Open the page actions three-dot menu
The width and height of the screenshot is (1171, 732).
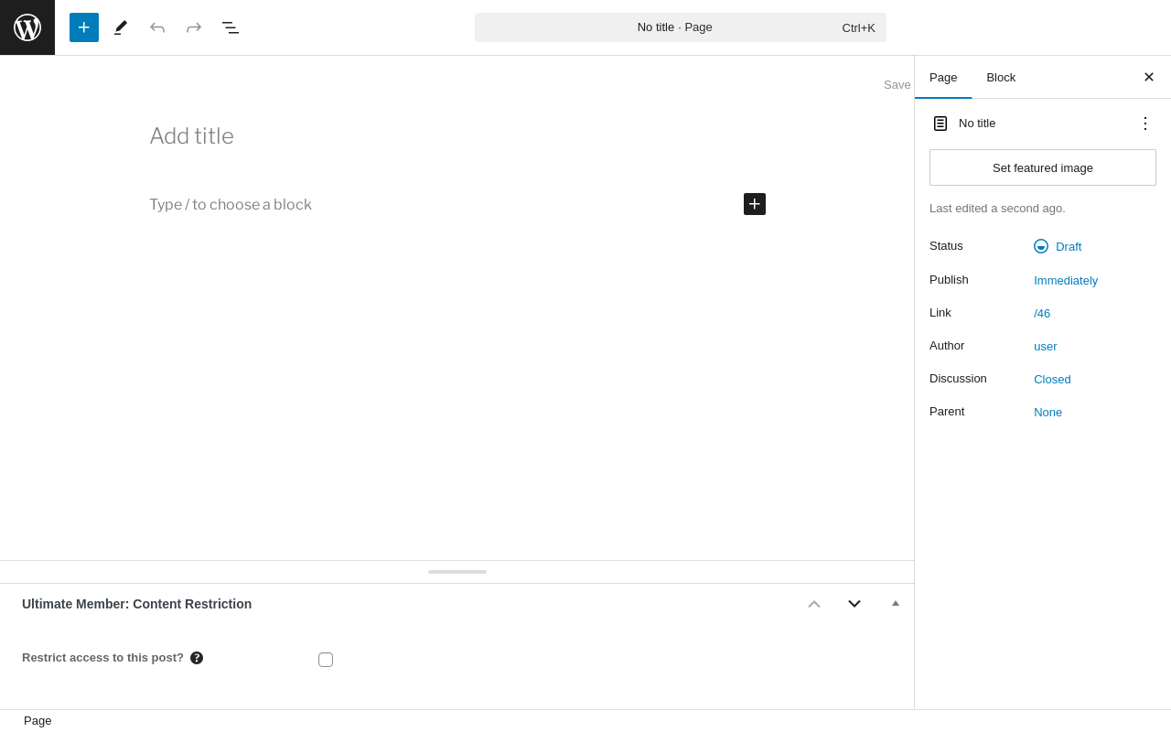click(1144, 124)
